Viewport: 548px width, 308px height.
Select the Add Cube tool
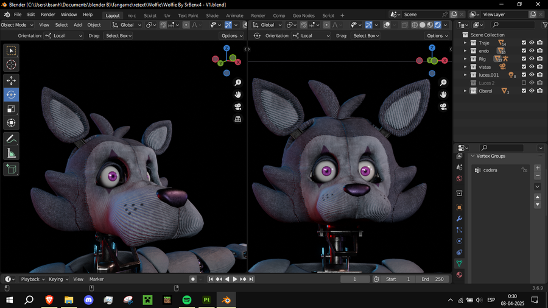click(11, 169)
